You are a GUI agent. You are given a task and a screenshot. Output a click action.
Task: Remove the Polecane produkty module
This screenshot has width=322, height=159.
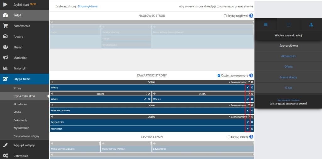click(x=252, y=110)
